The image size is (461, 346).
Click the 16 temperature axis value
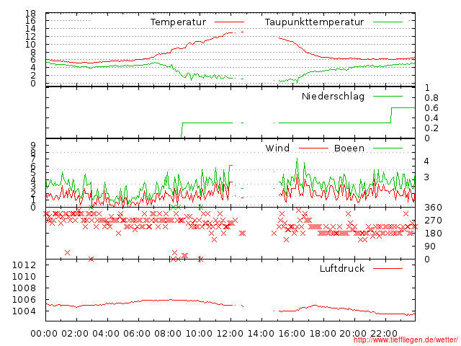click(x=30, y=21)
